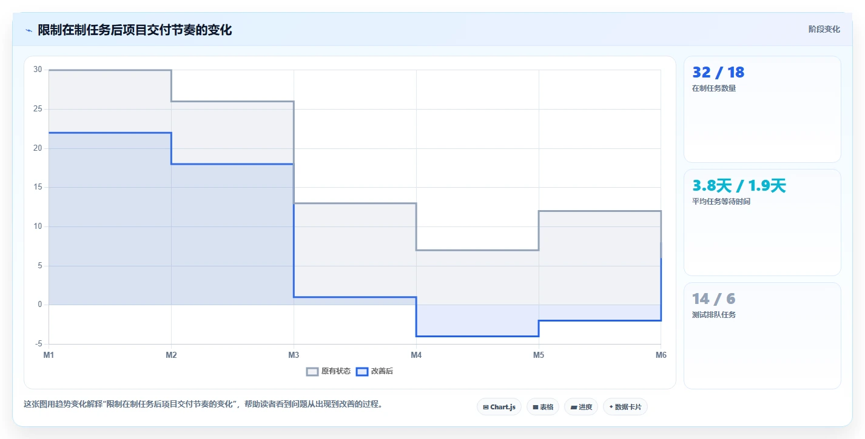
Task: Click the 25 y-axis tick label
Action: tap(38, 109)
